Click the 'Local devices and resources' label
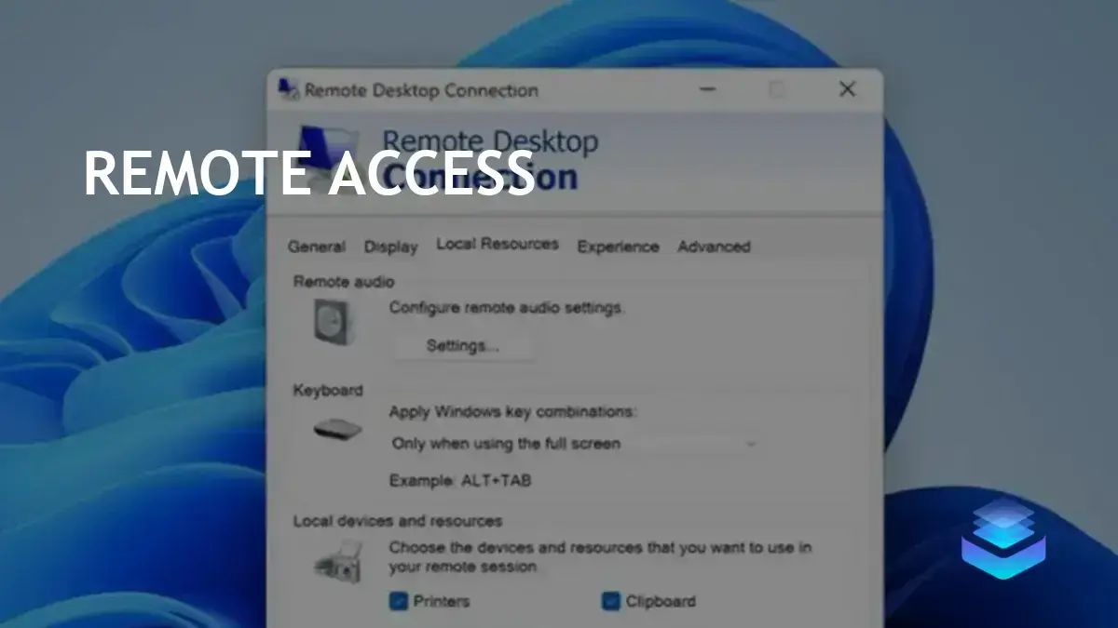The image size is (1118, 628). coord(398,521)
